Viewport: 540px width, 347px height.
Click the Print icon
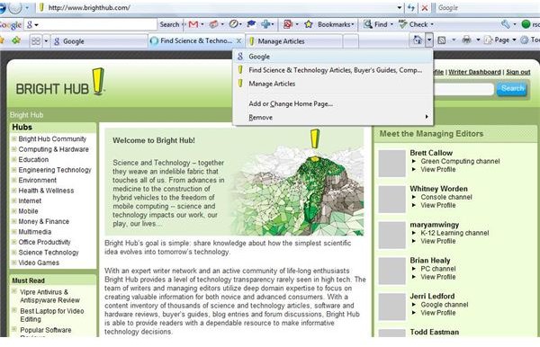466,40
